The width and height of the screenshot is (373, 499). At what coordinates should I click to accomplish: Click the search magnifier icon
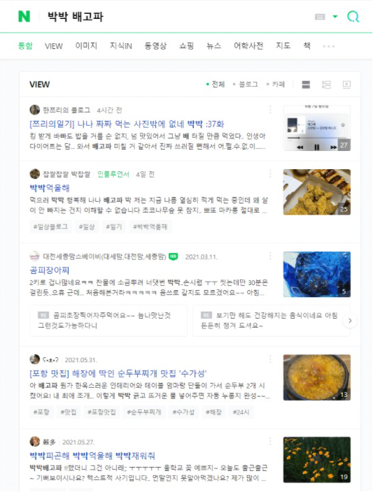[353, 17]
